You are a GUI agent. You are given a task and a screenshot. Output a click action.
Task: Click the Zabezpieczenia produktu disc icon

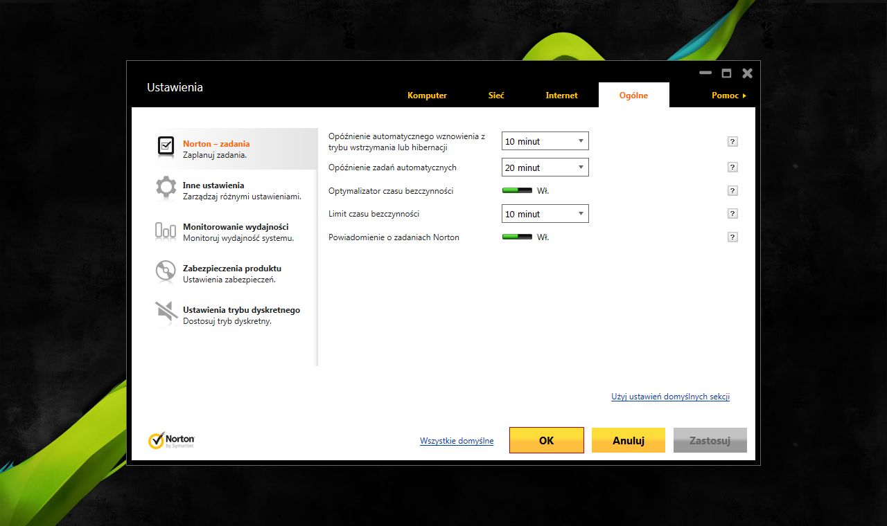(166, 271)
